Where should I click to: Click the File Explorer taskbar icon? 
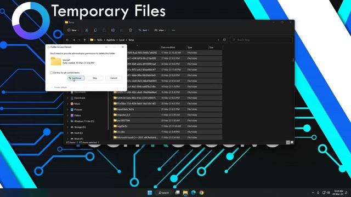click(185, 193)
